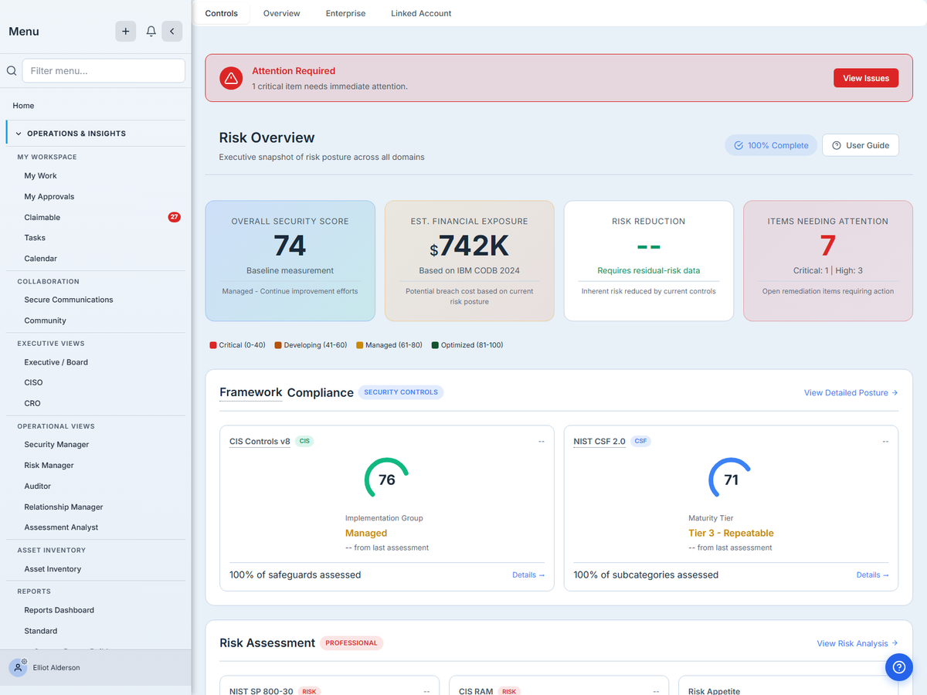Click the Security Controls badge
Screen dimensions: 927x695
pyautogui.click(x=401, y=392)
